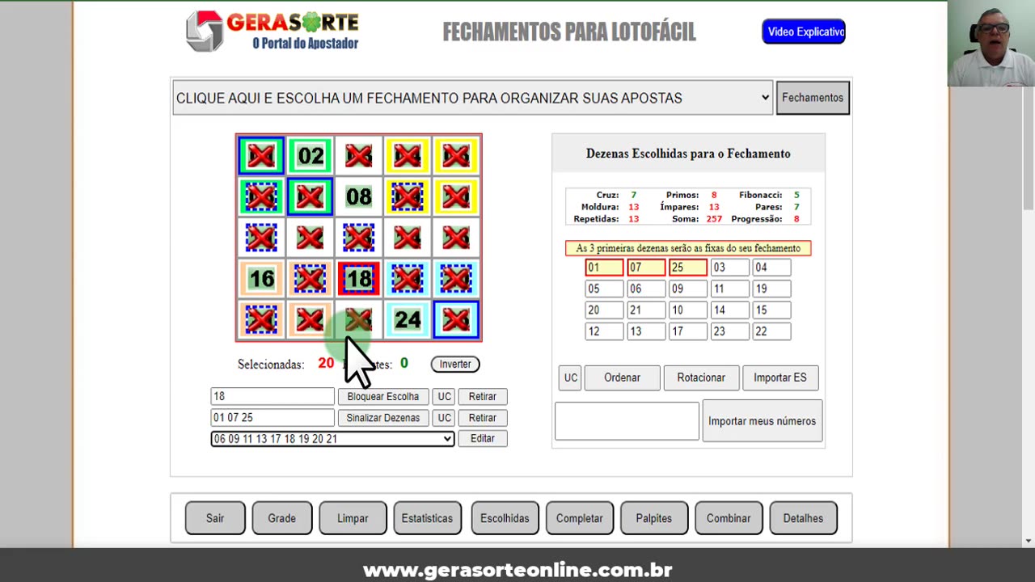Screen dimensions: 1035x582
Task: Click the Sinalizar Dezenas button
Action: [383, 418]
